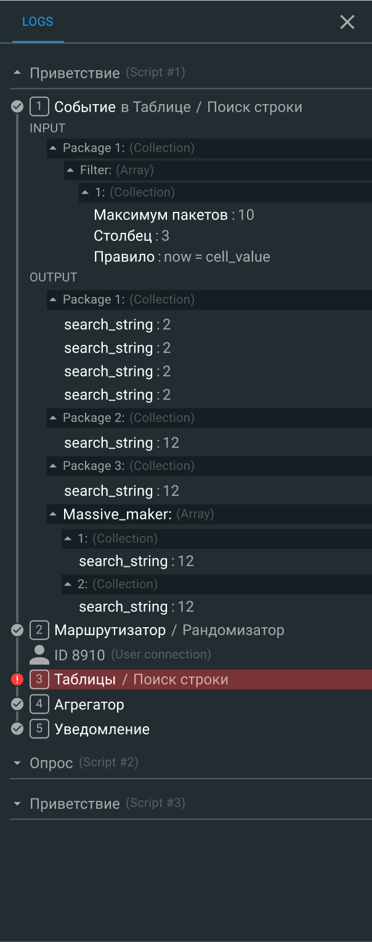This screenshot has width=372, height=942.
Task: Click checkmark icon beside Агрегатор step
Action: coord(17,704)
